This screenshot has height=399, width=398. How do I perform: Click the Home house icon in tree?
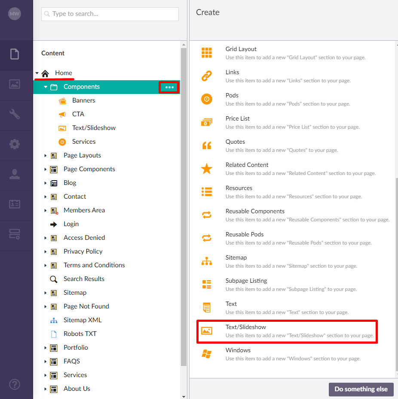pos(45,73)
